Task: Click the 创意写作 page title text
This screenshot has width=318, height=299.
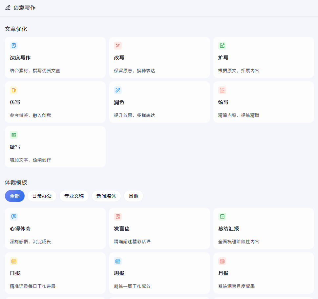Action: pyautogui.click(x=24, y=8)
